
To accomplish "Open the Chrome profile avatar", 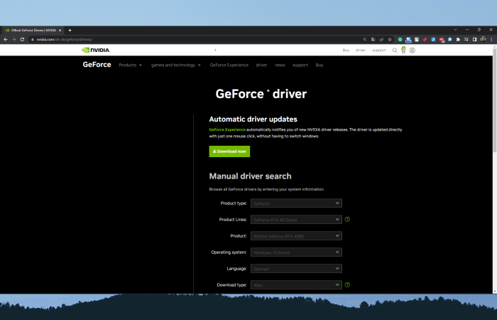I will (483, 39).
